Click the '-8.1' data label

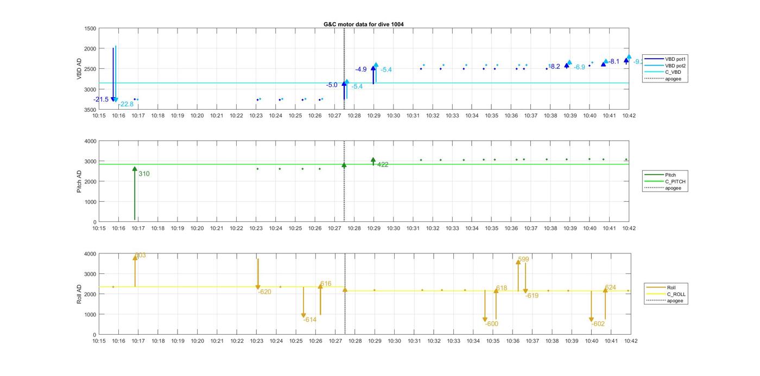click(613, 62)
